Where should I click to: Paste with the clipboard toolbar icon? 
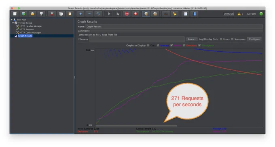pyautogui.click(x=70, y=14)
